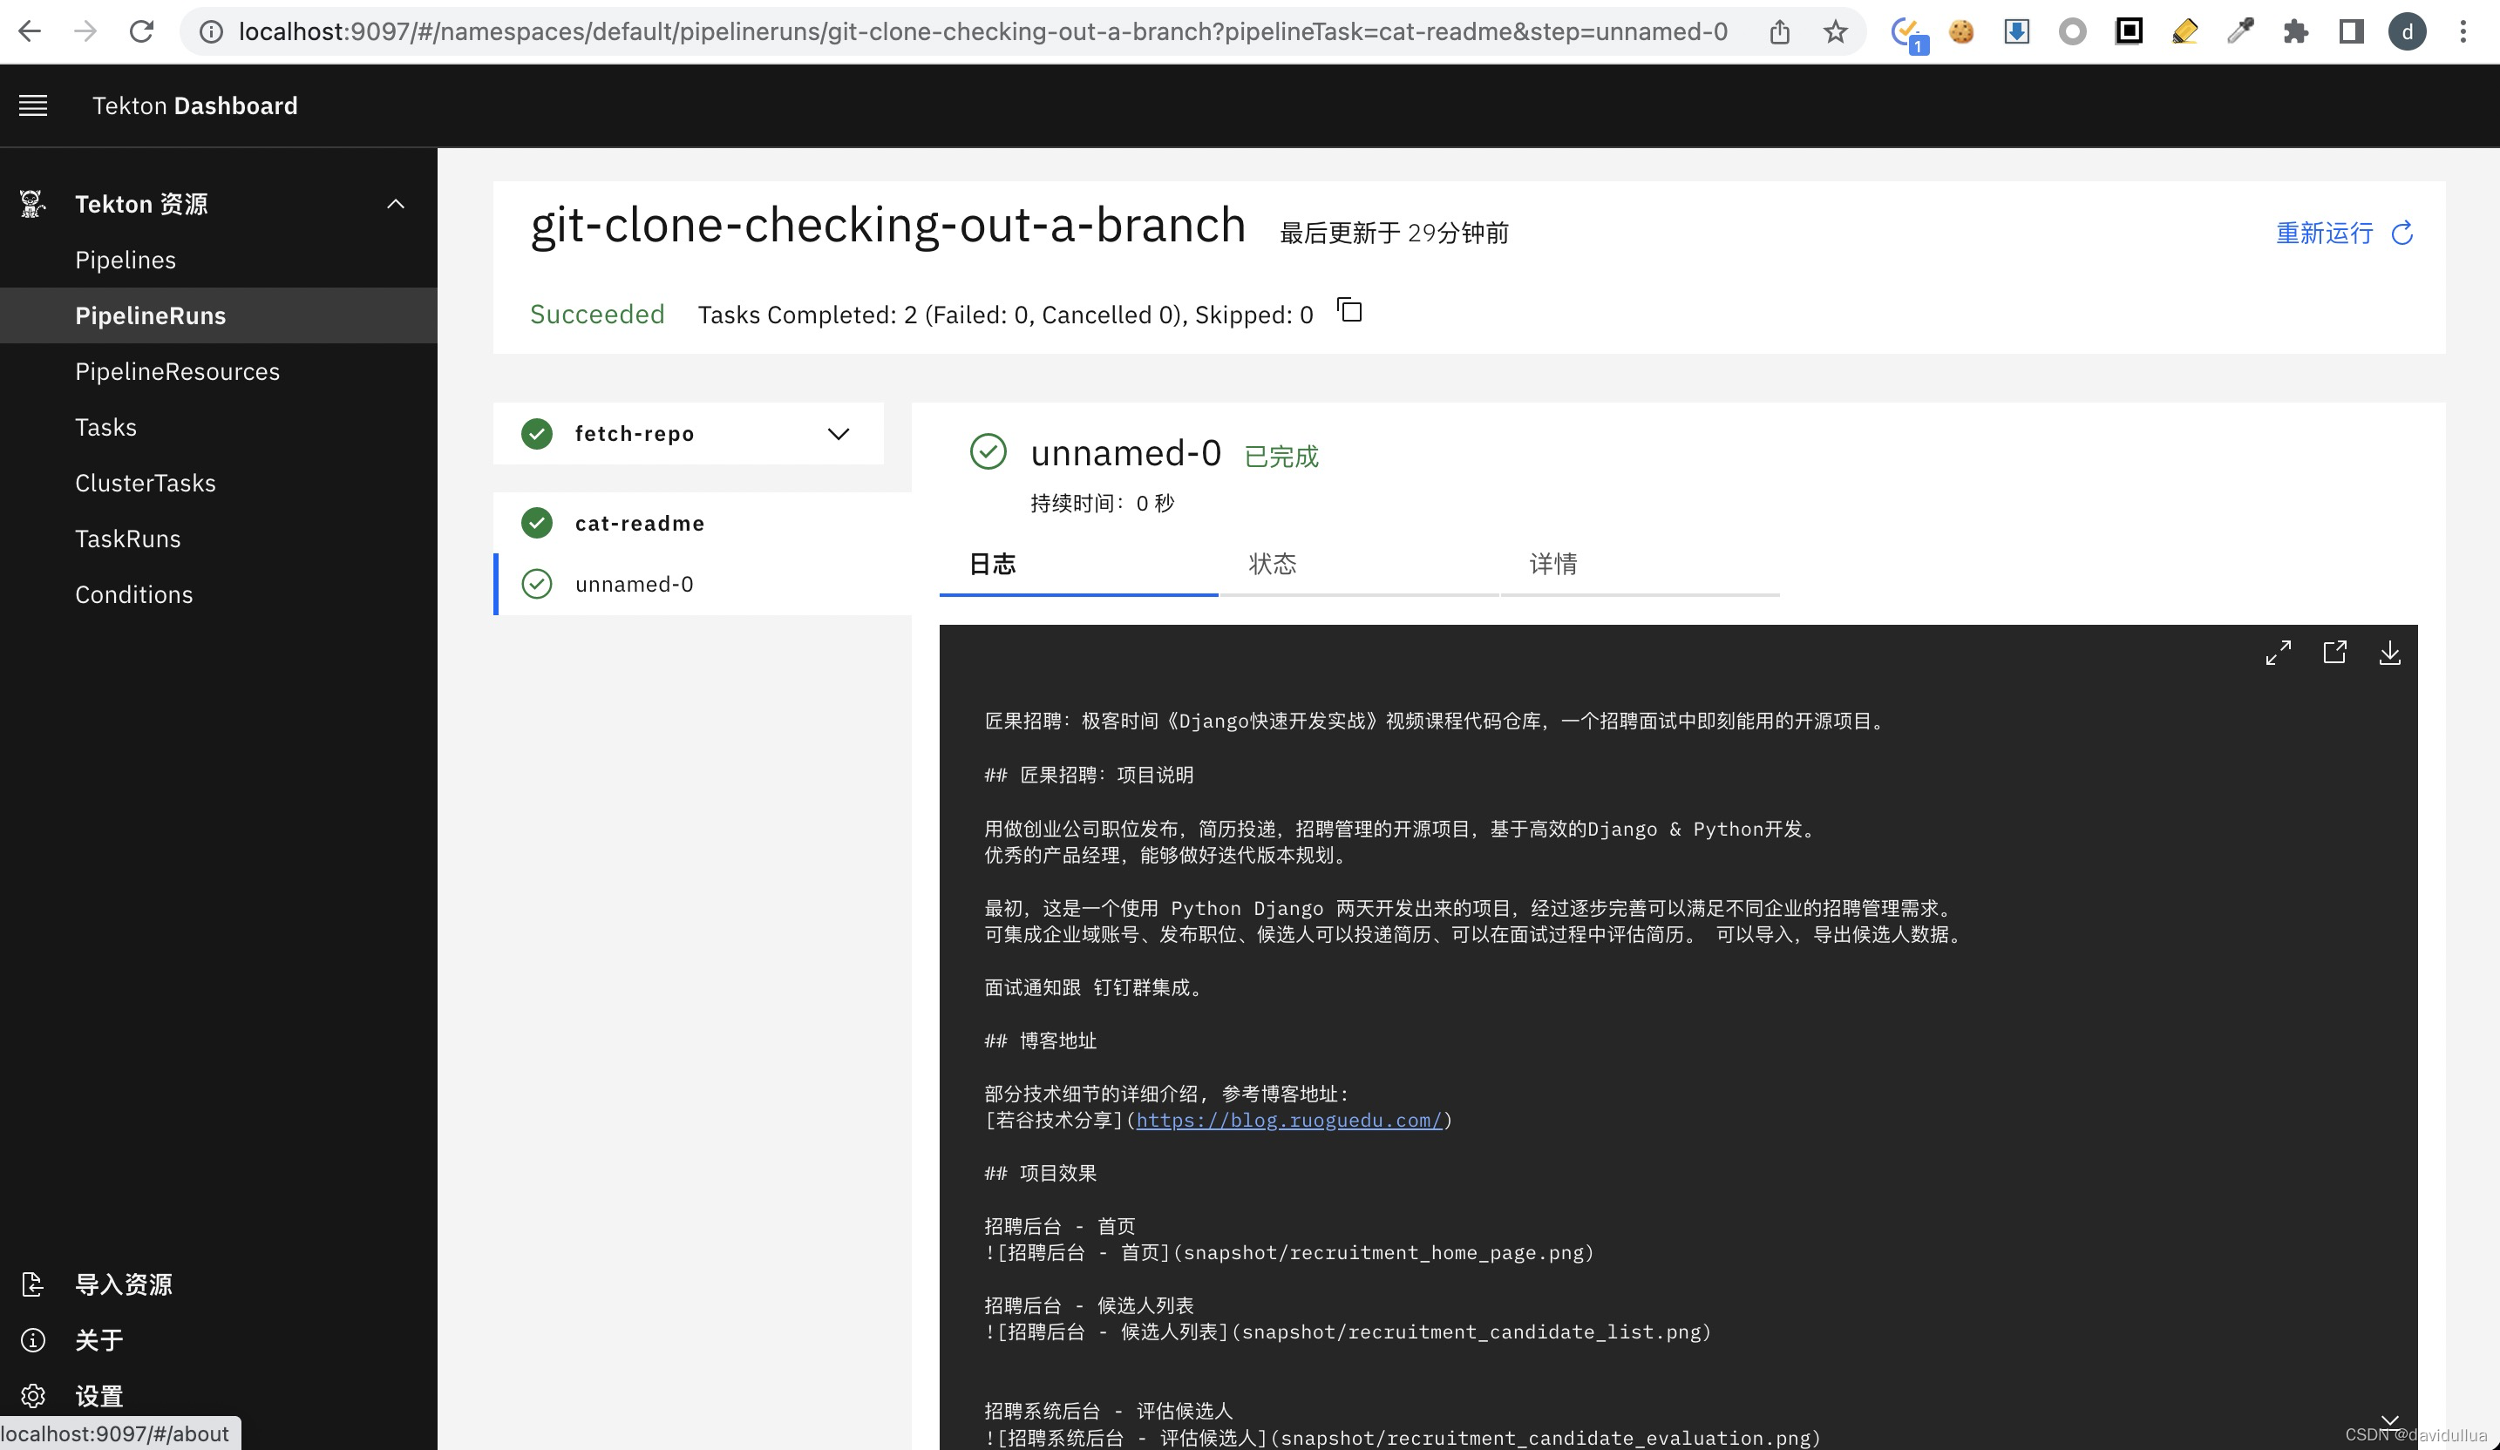2500x1450 pixels.
Task: Click the 重新运行 rerun button
Action: (x=2343, y=233)
